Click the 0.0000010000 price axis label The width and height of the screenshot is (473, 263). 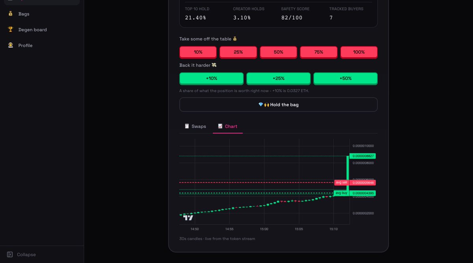click(363, 146)
